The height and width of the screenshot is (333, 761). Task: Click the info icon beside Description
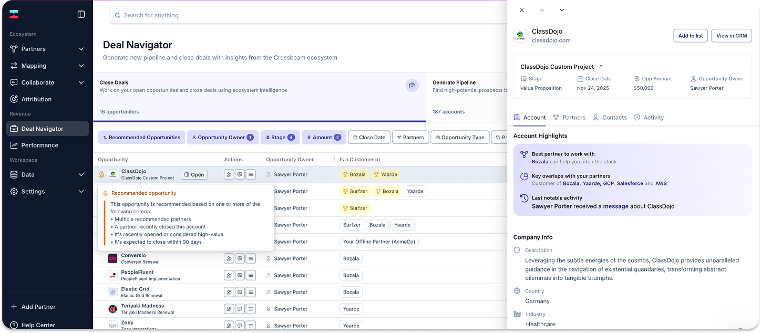click(x=517, y=250)
